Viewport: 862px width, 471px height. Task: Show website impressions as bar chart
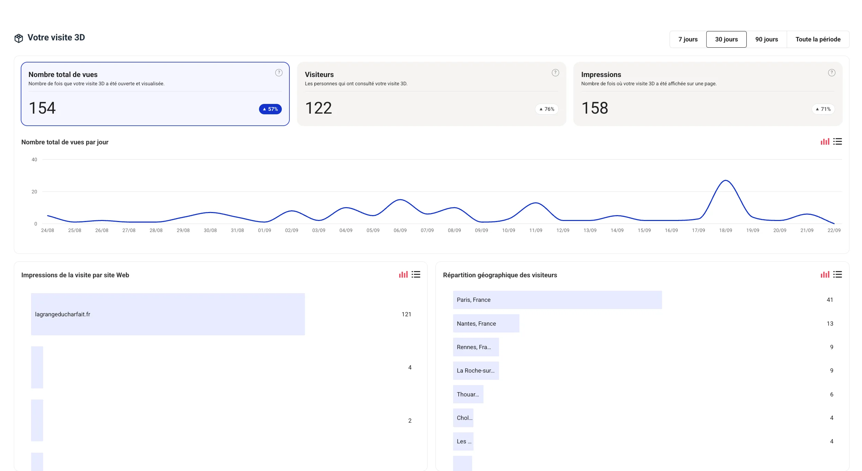pos(403,275)
